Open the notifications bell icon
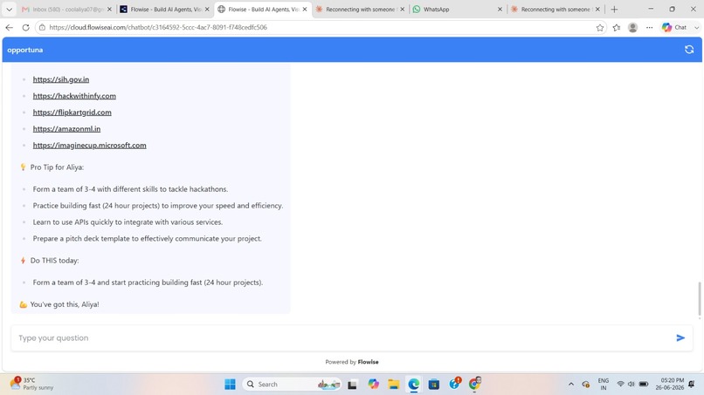Image resolution: width=704 pixels, height=395 pixels. [692, 385]
